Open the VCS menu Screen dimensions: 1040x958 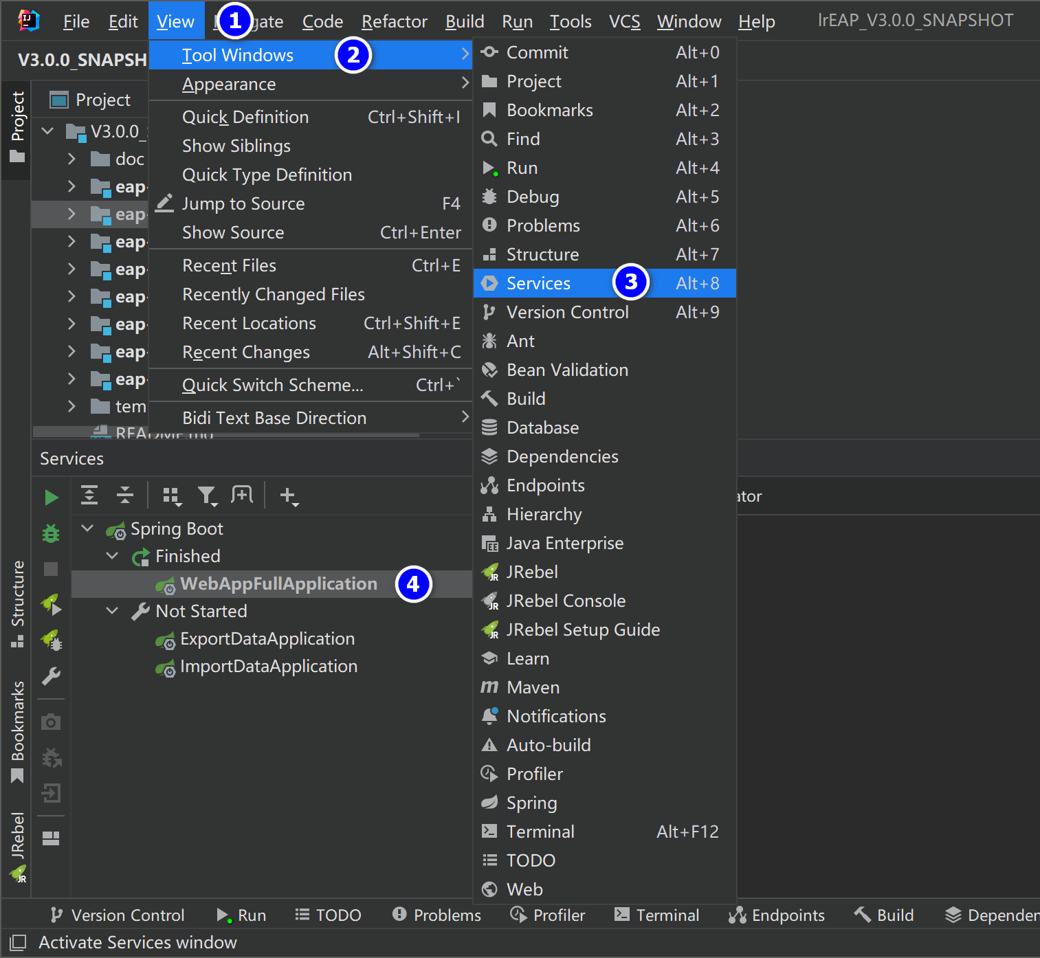(x=624, y=21)
